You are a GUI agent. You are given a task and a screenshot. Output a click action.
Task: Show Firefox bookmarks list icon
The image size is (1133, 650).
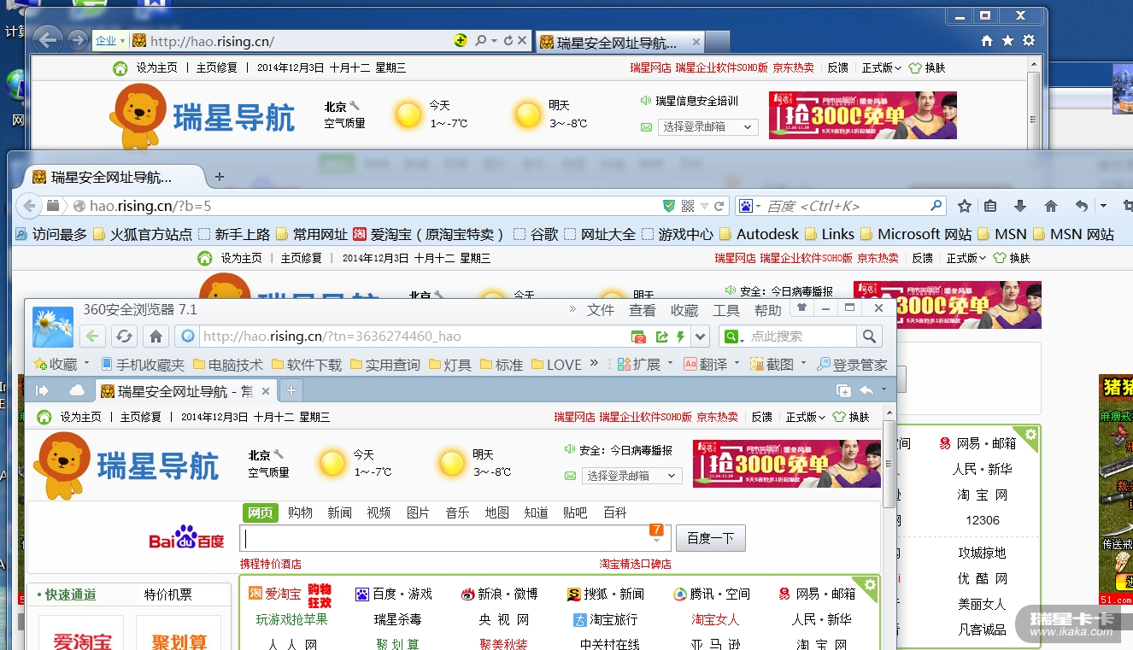[990, 206]
